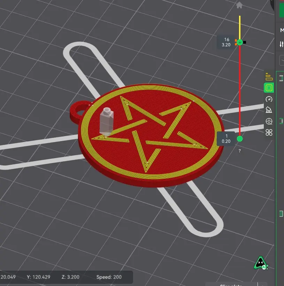284x286 pixels.
Task: Click the Slice plate button
Action: coord(231,285)
